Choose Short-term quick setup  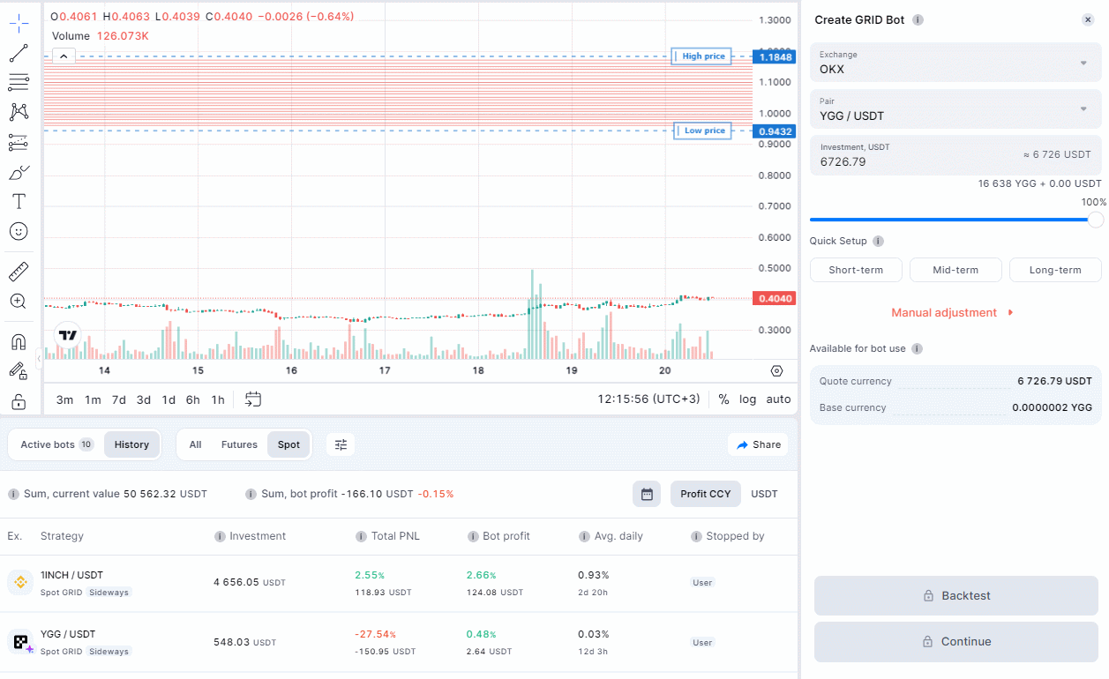[856, 270]
